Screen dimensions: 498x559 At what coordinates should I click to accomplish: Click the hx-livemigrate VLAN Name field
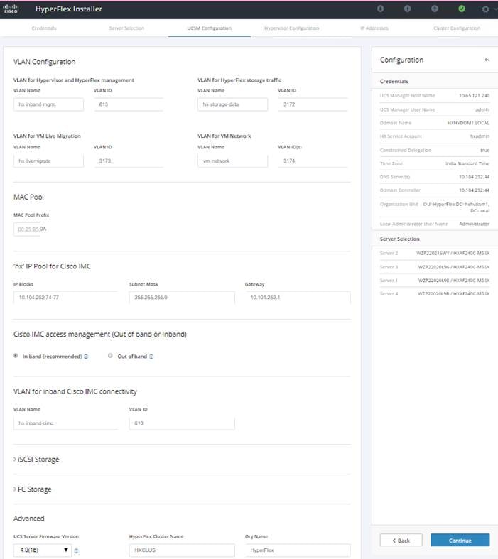tap(48, 161)
